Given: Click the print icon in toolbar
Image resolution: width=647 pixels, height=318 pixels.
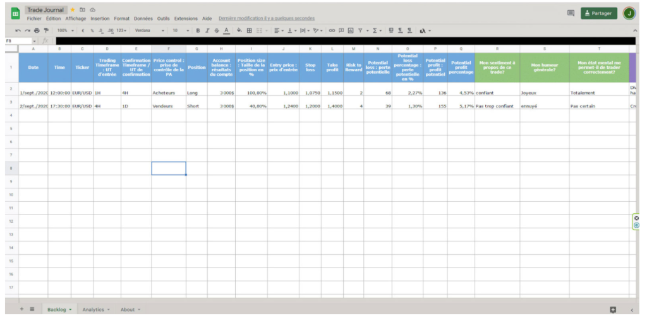Looking at the screenshot, I should coord(37,30).
